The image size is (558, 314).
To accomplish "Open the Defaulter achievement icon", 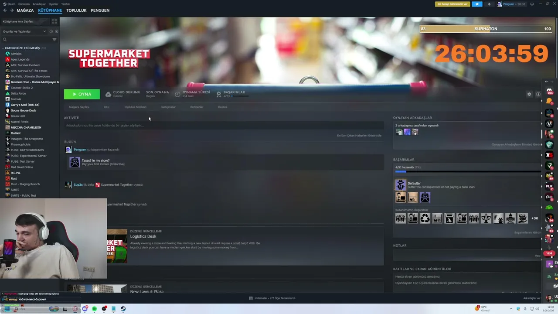I will (400, 185).
